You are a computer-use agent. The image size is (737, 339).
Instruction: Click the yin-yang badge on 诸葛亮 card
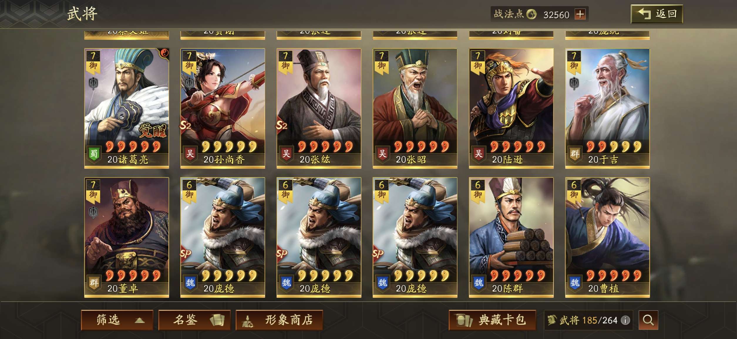pos(164,53)
